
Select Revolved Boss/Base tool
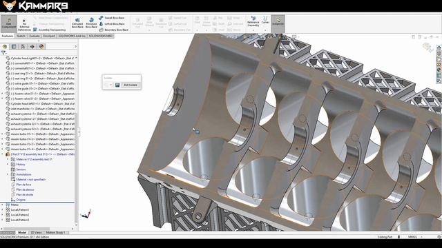click(x=91, y=23)
